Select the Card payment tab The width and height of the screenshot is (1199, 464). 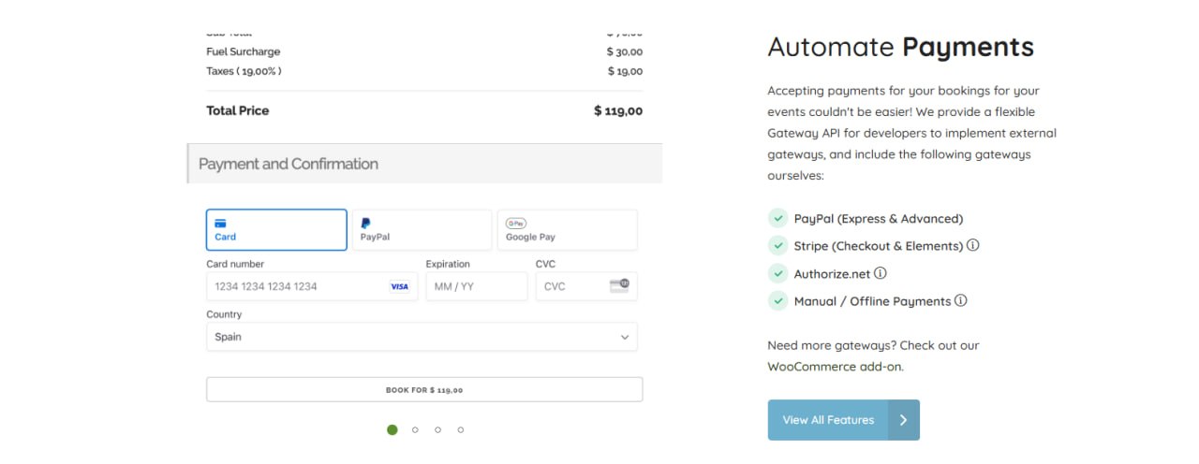click(276, 230)
